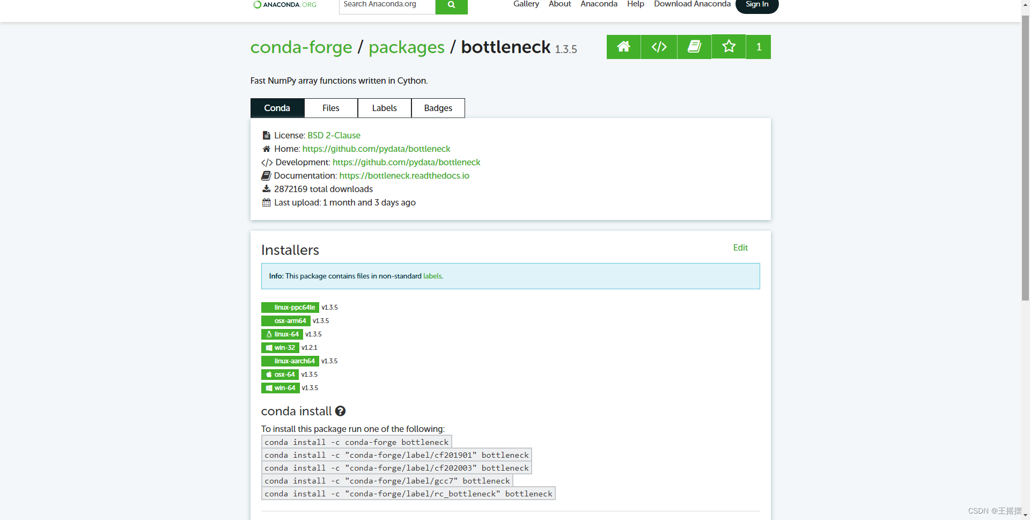Screen dimensions: 1030x520
Task: Open the Anaconda menu item
Action: (x=599, y=4)
